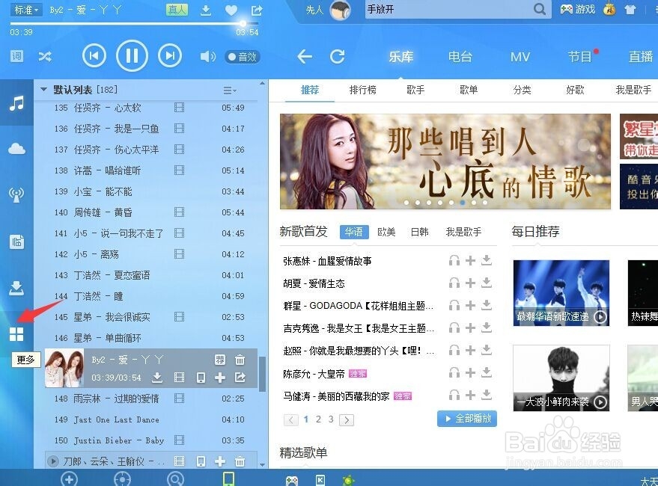
Task: Open the user avatar profile
Action: (x=340, y=10)
